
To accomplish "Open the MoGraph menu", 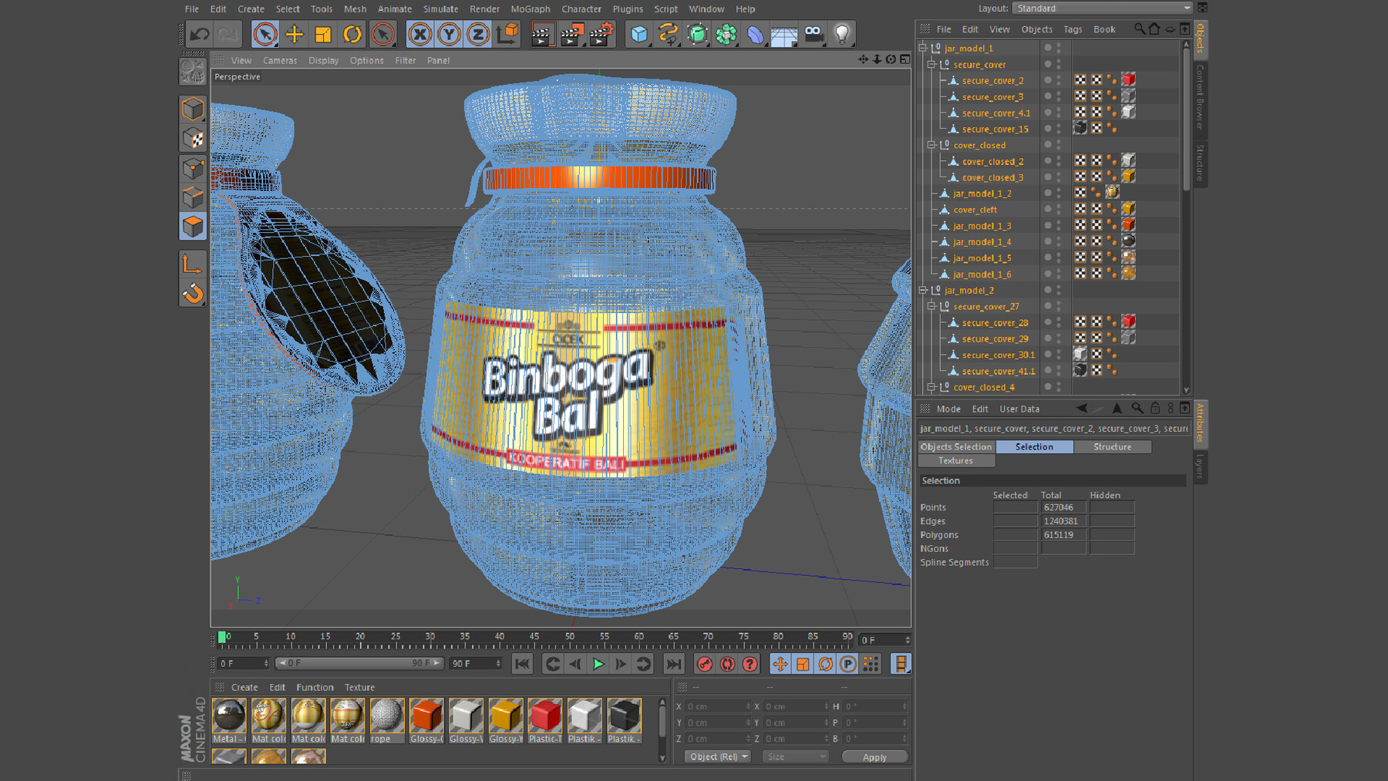I will (530, 8).
